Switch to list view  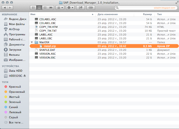[39, 8]
